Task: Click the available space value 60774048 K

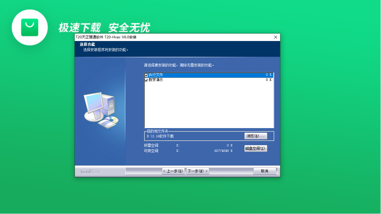Action: click(223, 151)
